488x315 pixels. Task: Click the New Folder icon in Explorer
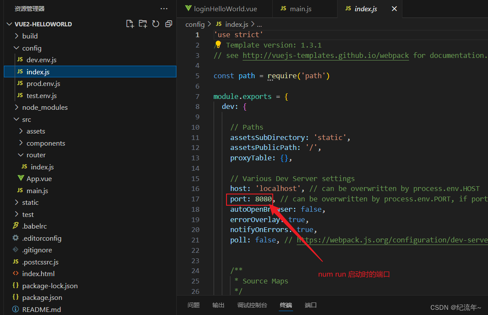pos(143,24)
